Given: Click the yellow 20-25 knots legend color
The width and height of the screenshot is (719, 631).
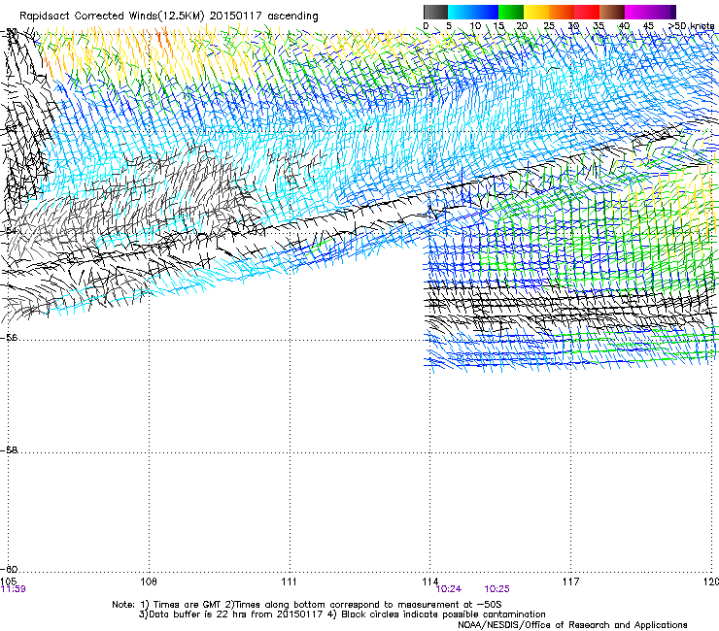Looking at the screenshot, I should 536,12.
